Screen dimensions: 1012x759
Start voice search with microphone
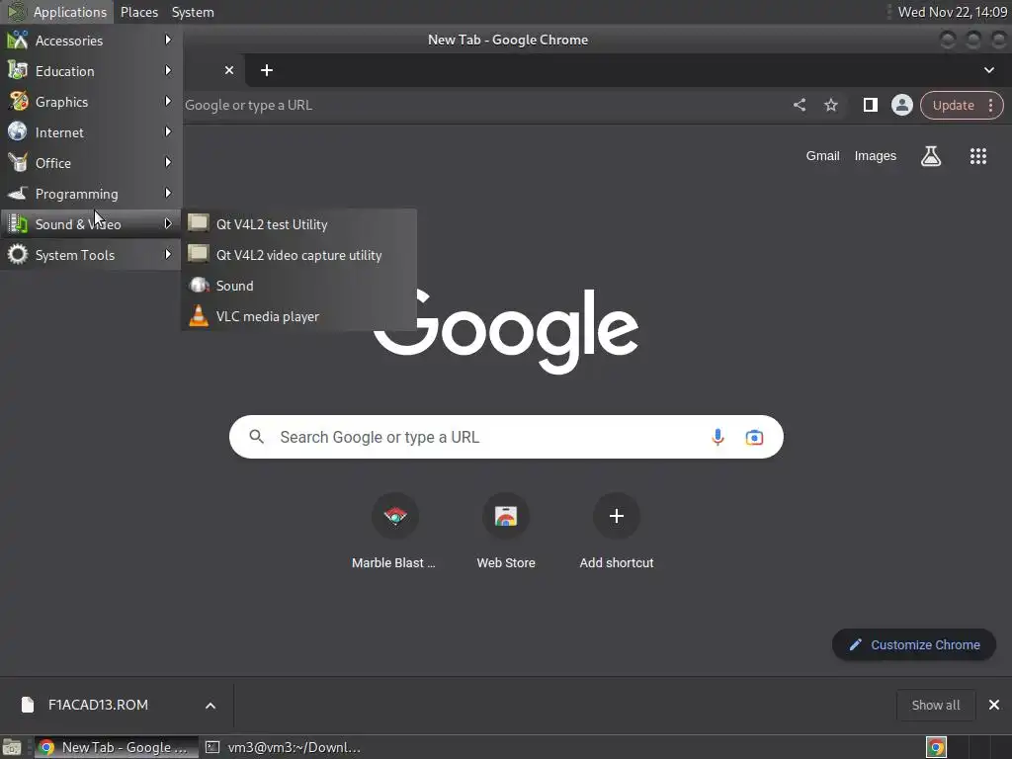point(717,437)
